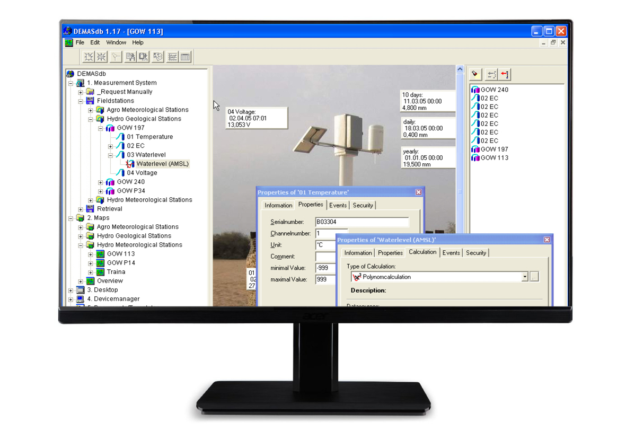Click the database cylinder-with-arrow toolbar icon
The image size is (626, 431).
(143, 57)
